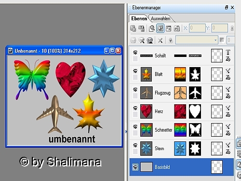The height and width of the screenshot is (181, 241).
Task: Hide the Basisbild layer eye icon
Action: [135, 167]
